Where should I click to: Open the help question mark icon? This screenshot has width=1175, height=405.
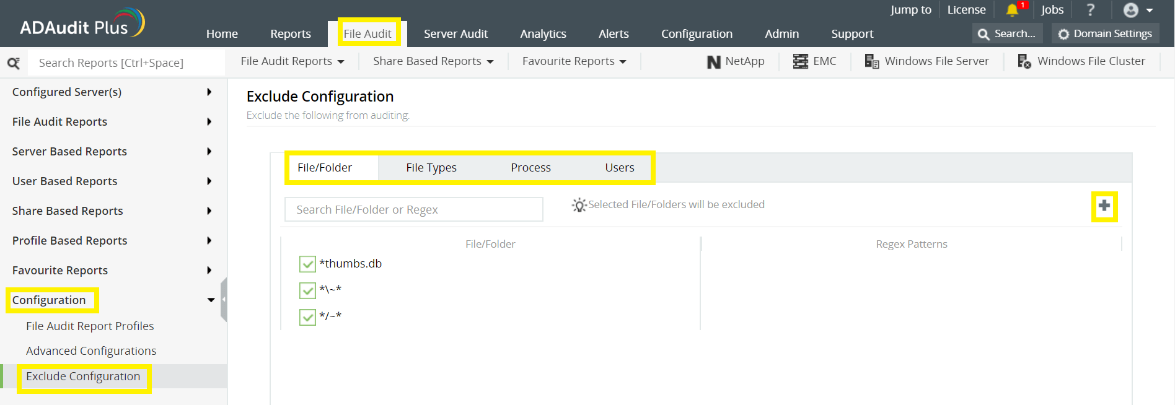1090,10
